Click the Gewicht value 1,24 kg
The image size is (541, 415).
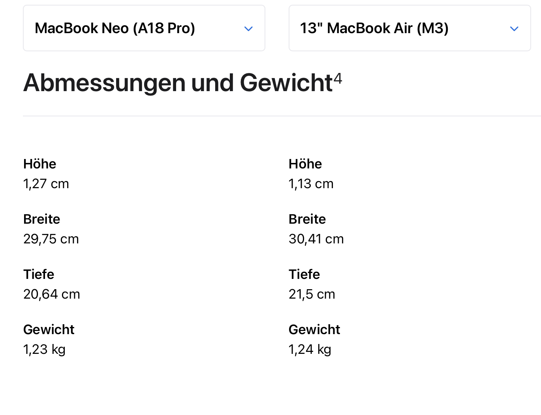[310, 350]
